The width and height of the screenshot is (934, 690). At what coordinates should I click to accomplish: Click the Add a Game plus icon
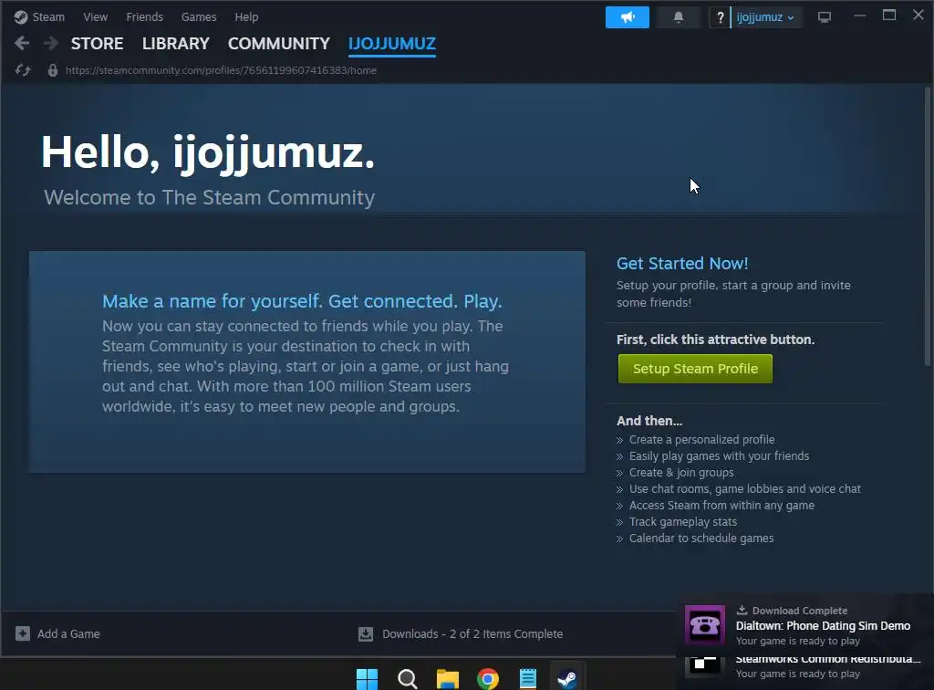point(23,633)
